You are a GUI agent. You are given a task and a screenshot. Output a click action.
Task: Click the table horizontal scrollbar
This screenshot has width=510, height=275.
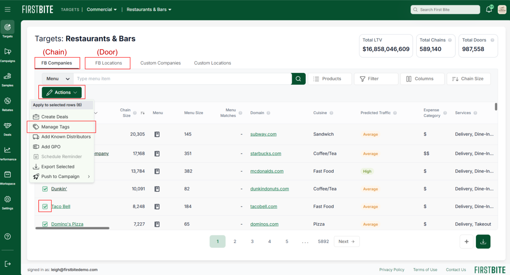(x=72, y=228)
